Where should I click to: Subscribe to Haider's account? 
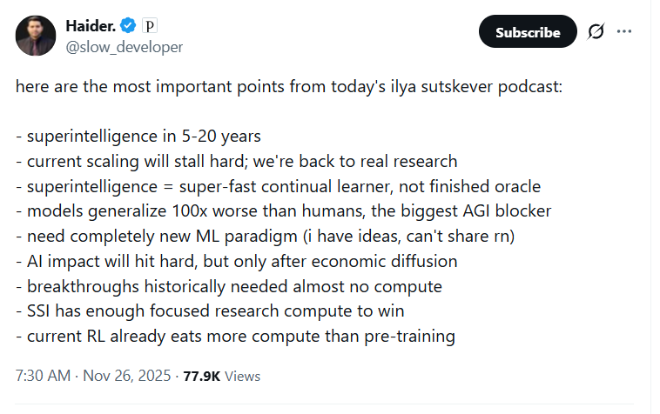528,31
